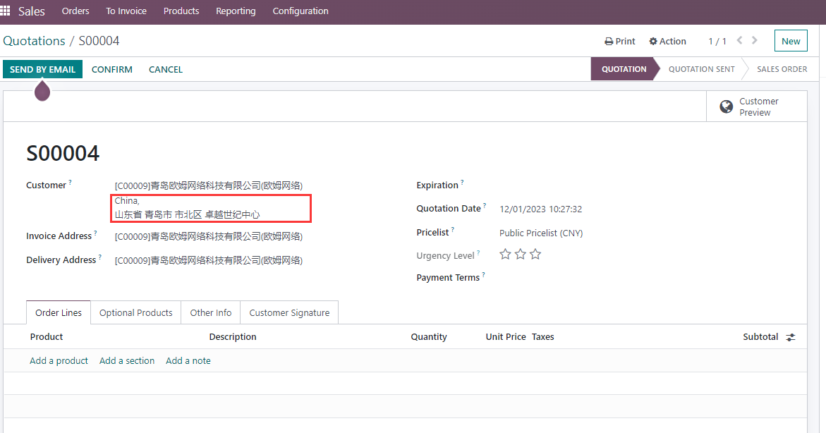Sort by Description column header

tap(233, 337)
